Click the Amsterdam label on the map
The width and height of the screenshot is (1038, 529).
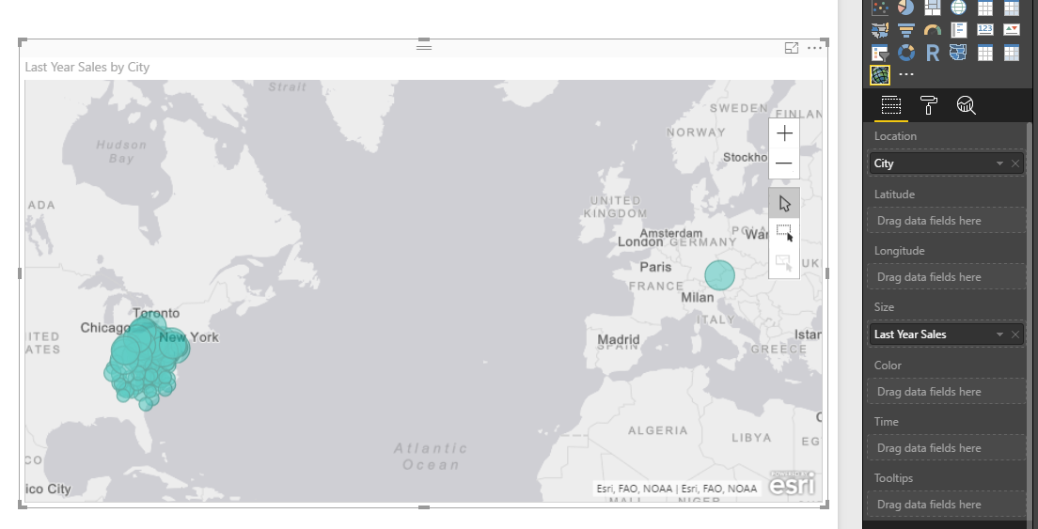[671, 233]
